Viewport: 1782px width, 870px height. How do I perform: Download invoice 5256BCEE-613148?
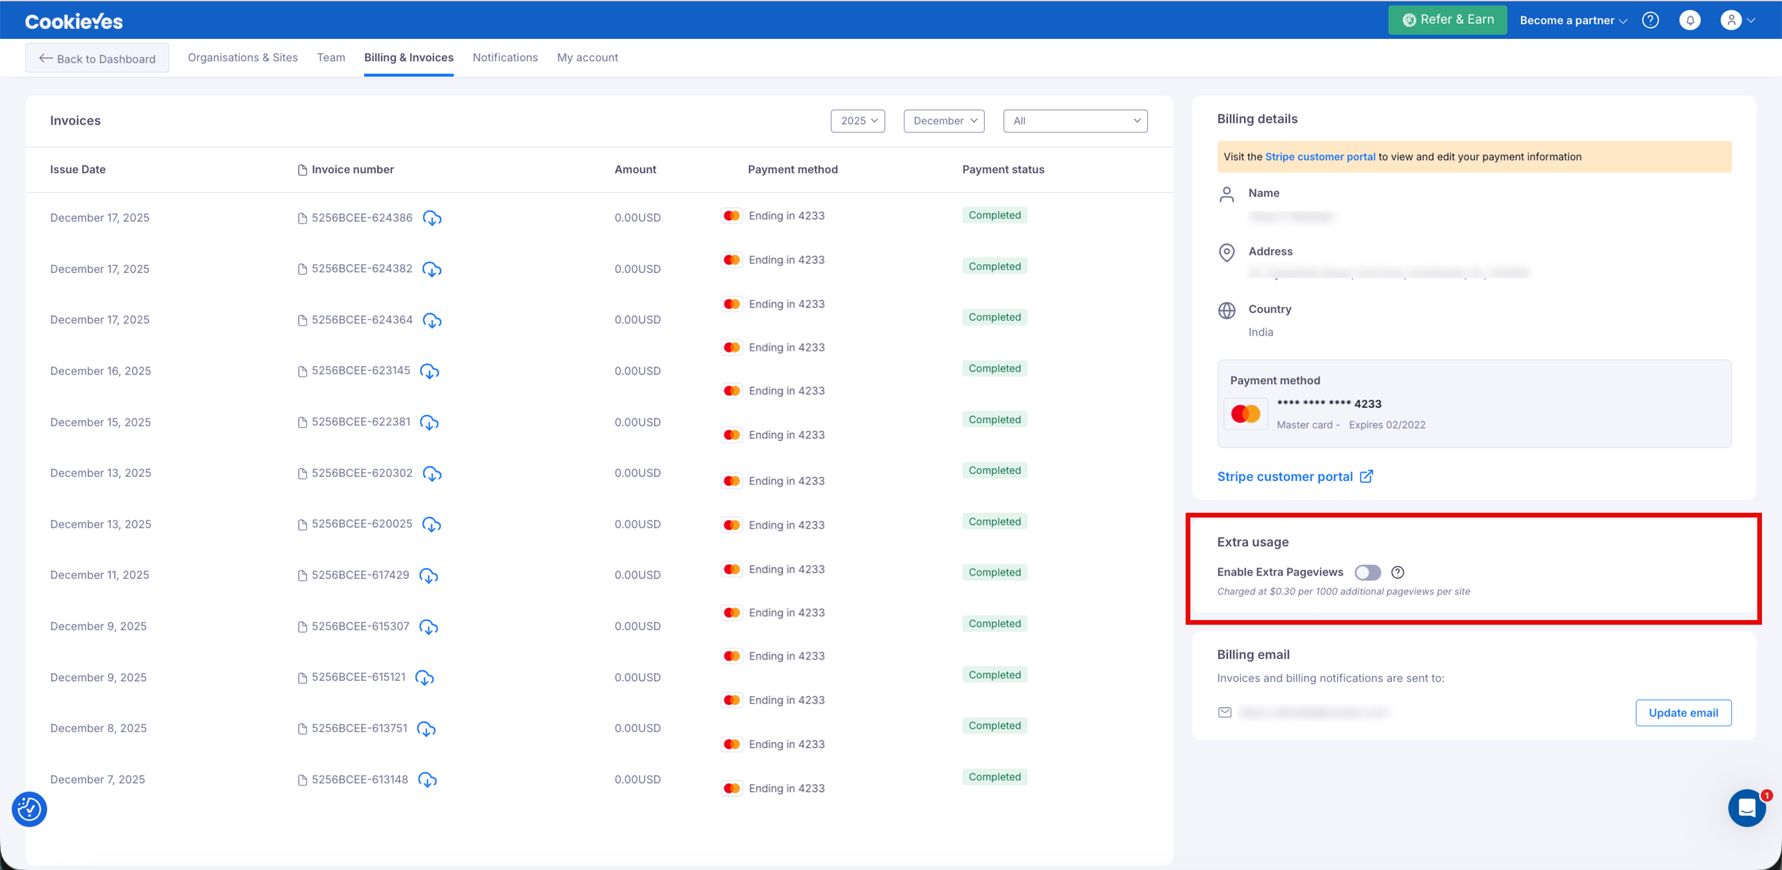427,780
